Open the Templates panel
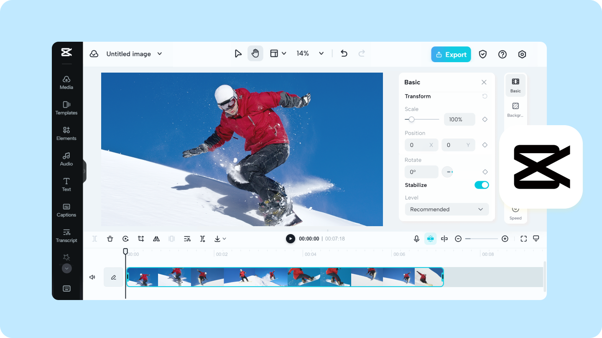The height and width of the screenshot is (338, 602). (66, 108)
